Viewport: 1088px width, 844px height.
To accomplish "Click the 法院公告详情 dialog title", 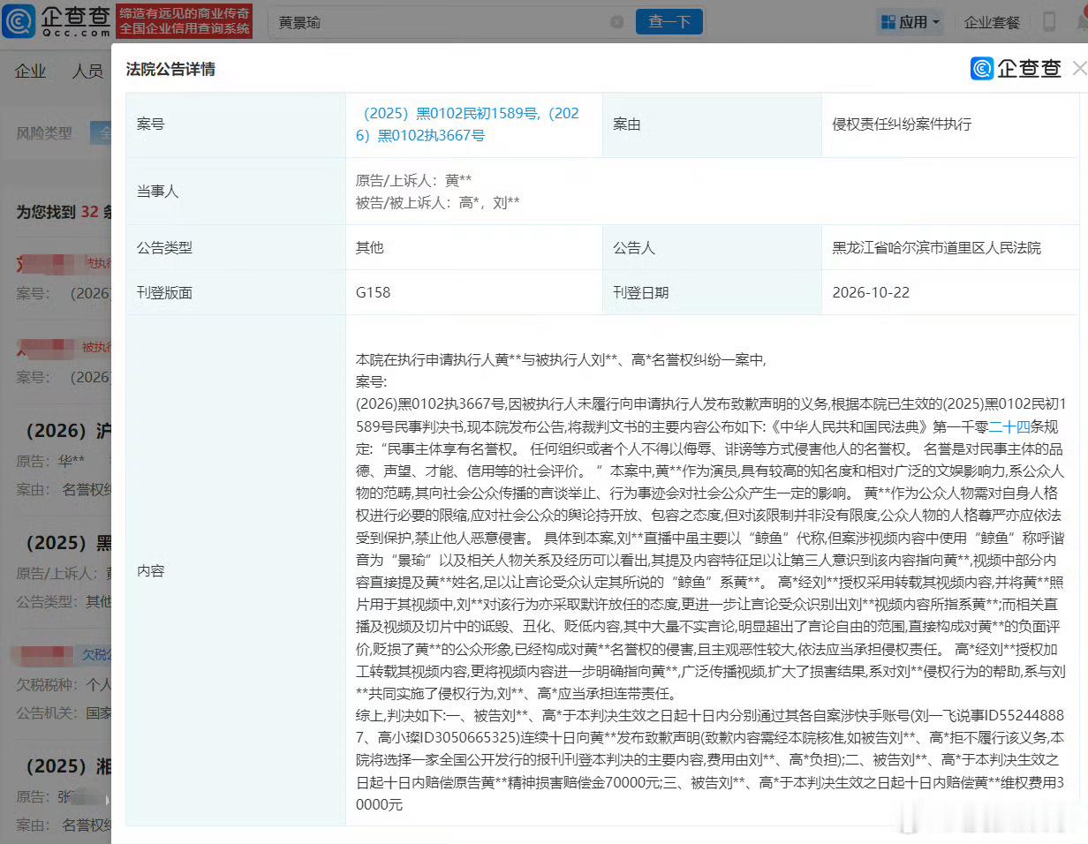I will coord(170,69).
